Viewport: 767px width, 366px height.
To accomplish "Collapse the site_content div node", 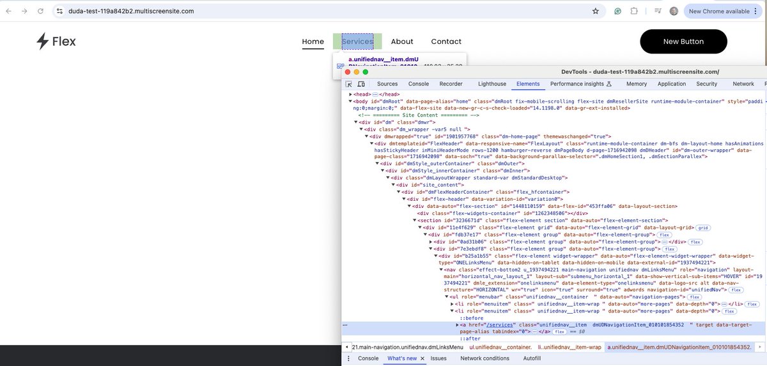I will [393, 185].
